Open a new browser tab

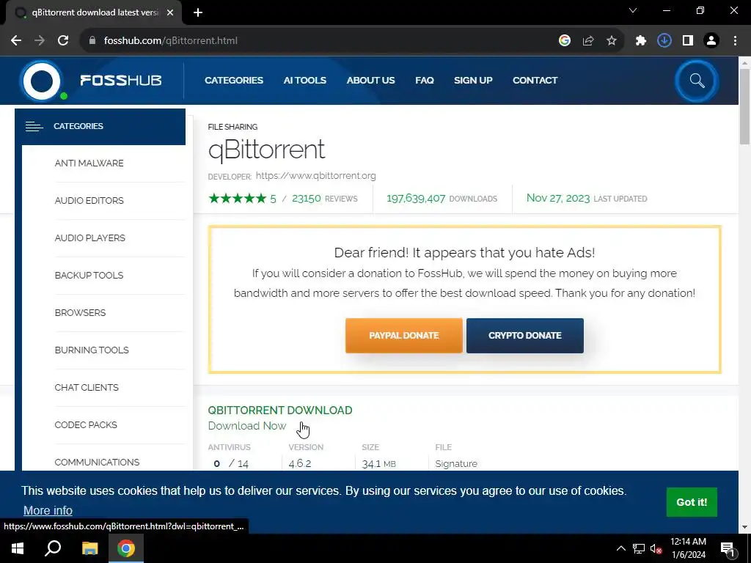point(198,12)
